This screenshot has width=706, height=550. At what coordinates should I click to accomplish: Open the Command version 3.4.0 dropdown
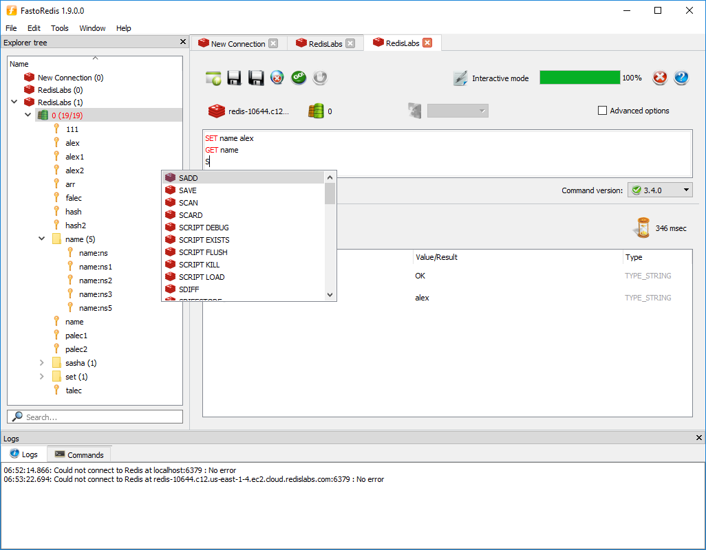660,190
